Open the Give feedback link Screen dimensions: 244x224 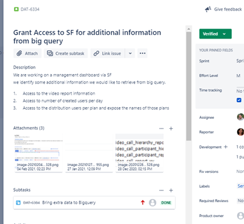click(228, 9)
